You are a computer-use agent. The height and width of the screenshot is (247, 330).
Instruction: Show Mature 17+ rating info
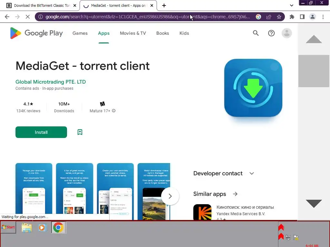click(114, 111)
